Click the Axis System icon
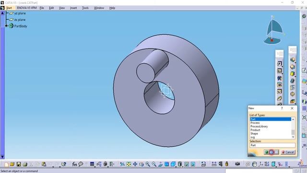 [260, 164]
